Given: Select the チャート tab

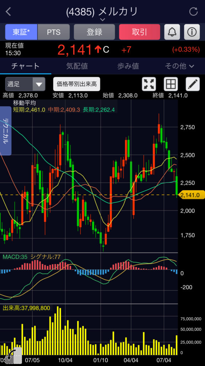Looking at the screenshot, I should (26, 66).
